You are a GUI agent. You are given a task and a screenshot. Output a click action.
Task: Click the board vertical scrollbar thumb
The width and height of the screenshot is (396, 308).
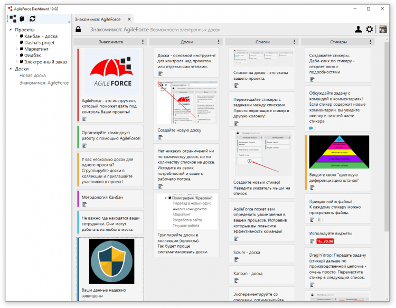(386, 136)
